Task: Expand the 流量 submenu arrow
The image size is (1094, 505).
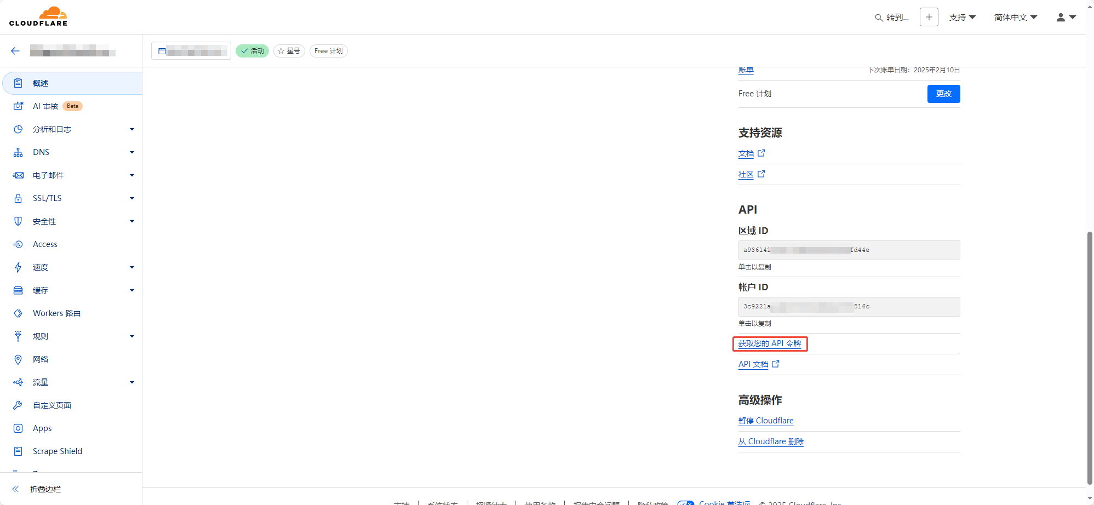Action: coord(132,382)
